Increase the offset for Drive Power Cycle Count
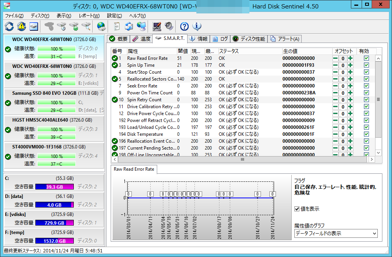This screenshot has height=257, width=392. pos(350,114)
